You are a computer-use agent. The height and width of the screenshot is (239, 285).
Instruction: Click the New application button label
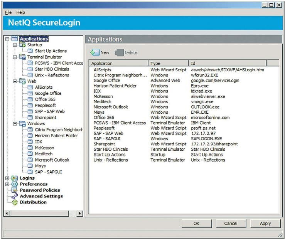click(105, 52)
